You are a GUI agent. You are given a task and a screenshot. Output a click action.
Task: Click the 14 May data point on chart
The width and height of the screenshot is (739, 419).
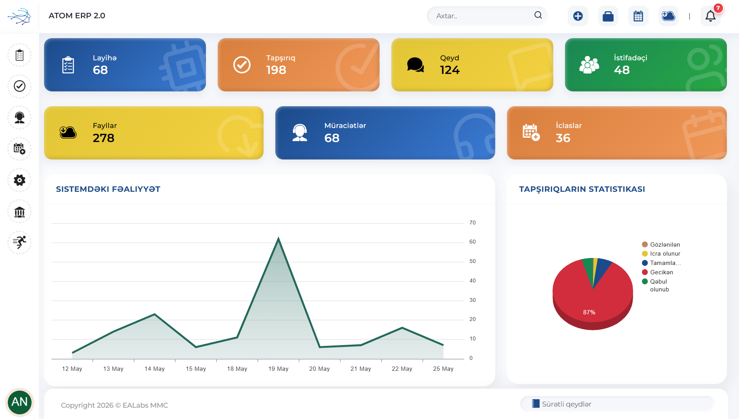155,314
